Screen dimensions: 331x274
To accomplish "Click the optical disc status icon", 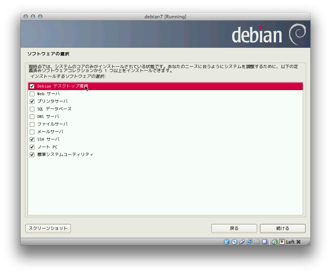I will pos(234,242).
